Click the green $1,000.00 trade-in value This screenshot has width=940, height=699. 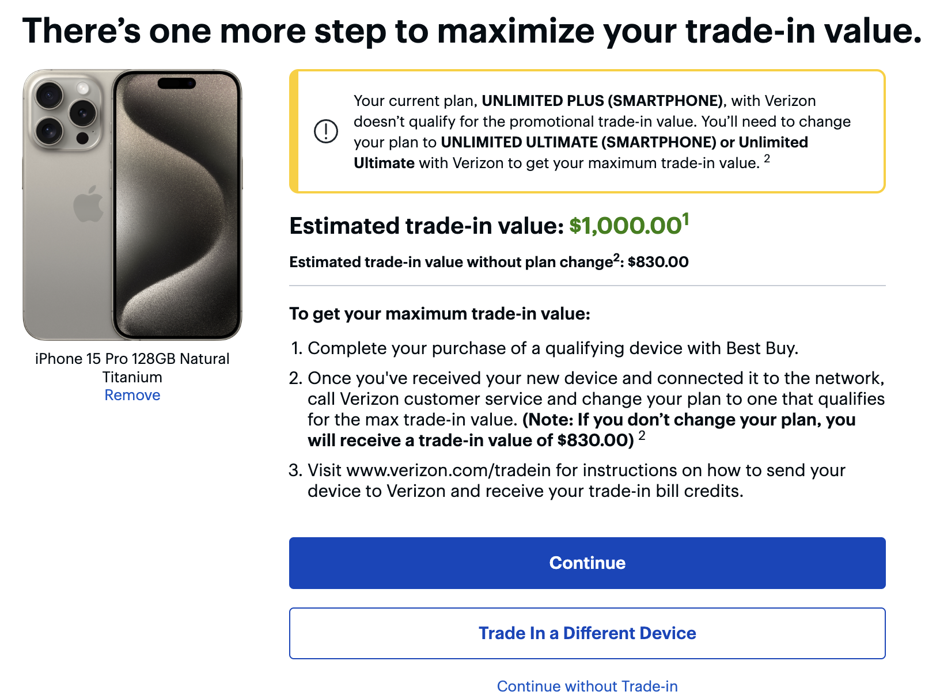(x=626, y=226)
